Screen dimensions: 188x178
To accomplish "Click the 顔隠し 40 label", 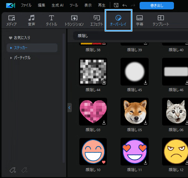I will point(176,50).
